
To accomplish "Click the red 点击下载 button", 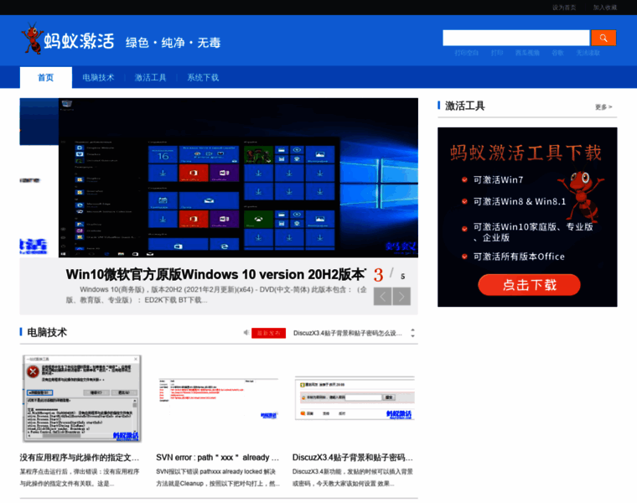I will pyautogui.click(x=529, y=285).
